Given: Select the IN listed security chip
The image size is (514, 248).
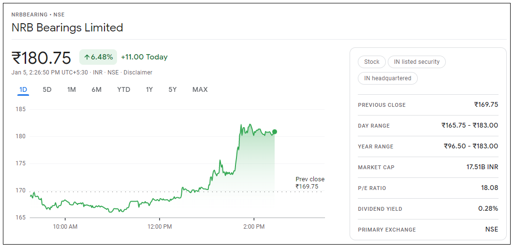Looking at the screenshot, I should (x=417, y=62).
